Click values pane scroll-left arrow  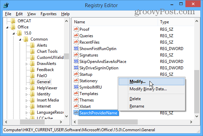75,122
